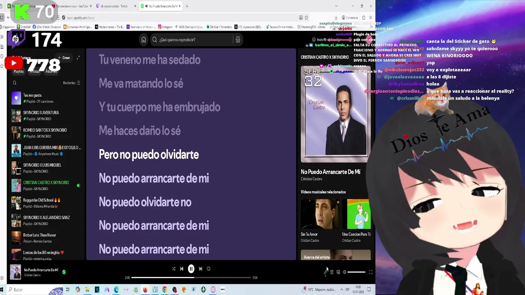Open the Crear button in library

[x=64, y=58]
